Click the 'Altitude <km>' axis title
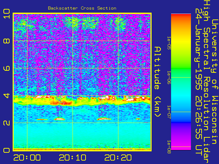Image resolution: width=219 pixels, height=164 pixels. pos(158,82)
